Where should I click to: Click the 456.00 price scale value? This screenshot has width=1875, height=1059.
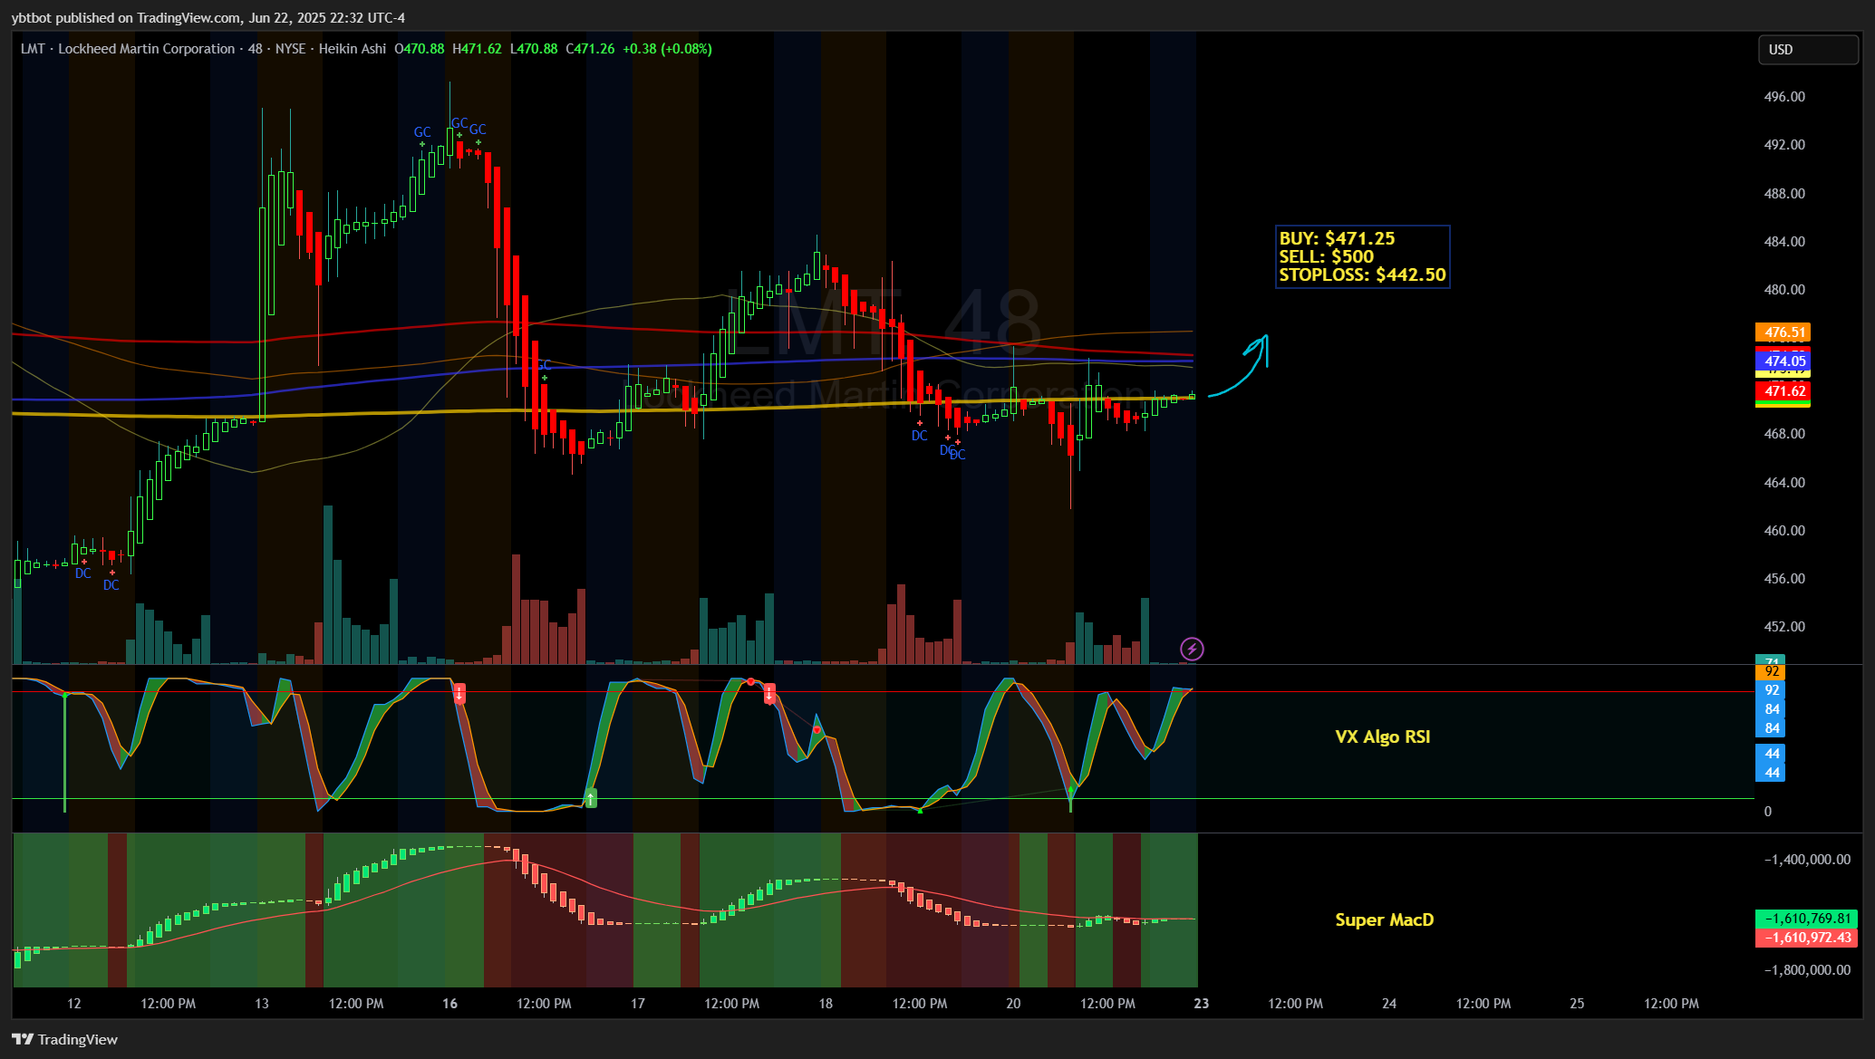(1783, 579)
